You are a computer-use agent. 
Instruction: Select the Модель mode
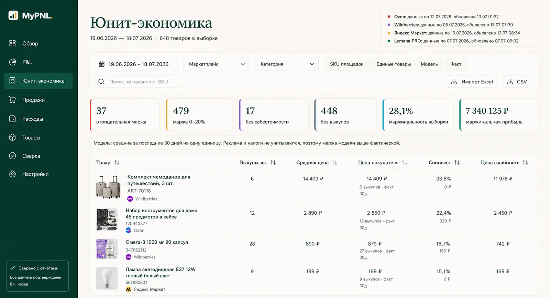click(429, 64)
